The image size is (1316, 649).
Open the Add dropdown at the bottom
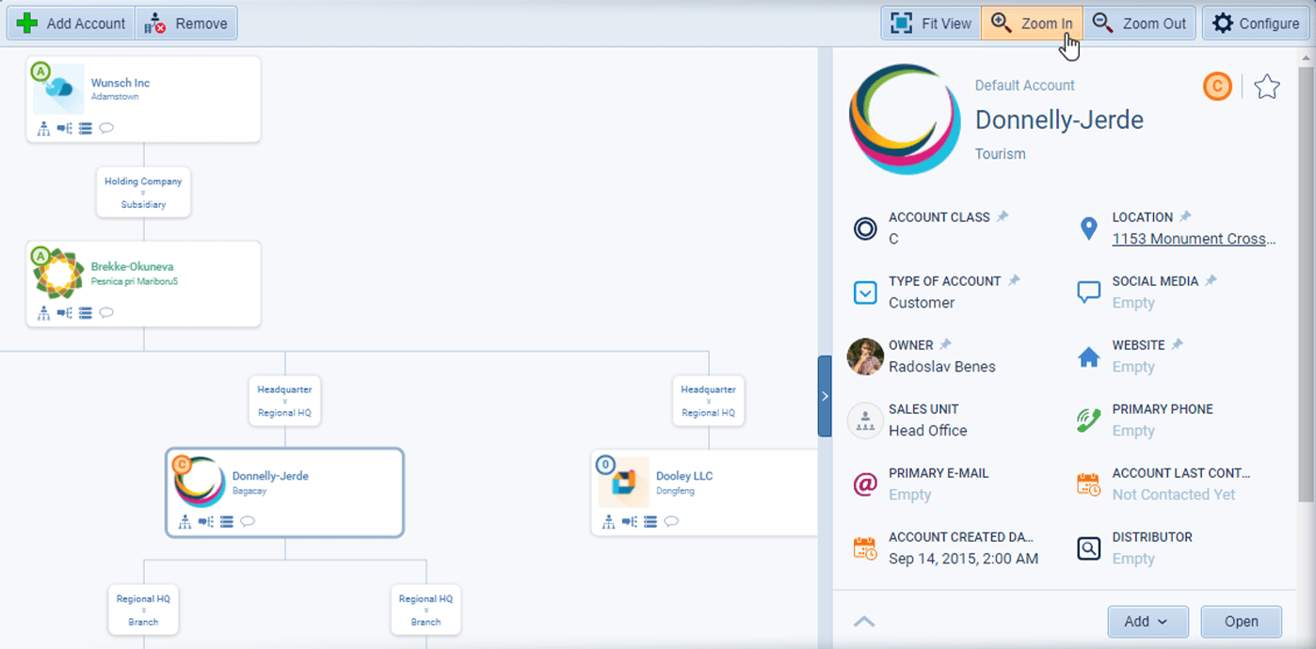[x=1147, y=622]
